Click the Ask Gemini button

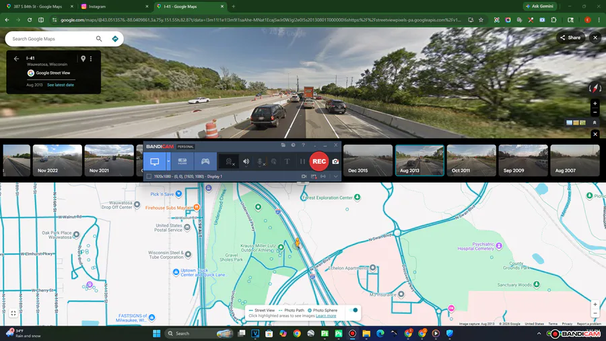[x=539, y=6]
